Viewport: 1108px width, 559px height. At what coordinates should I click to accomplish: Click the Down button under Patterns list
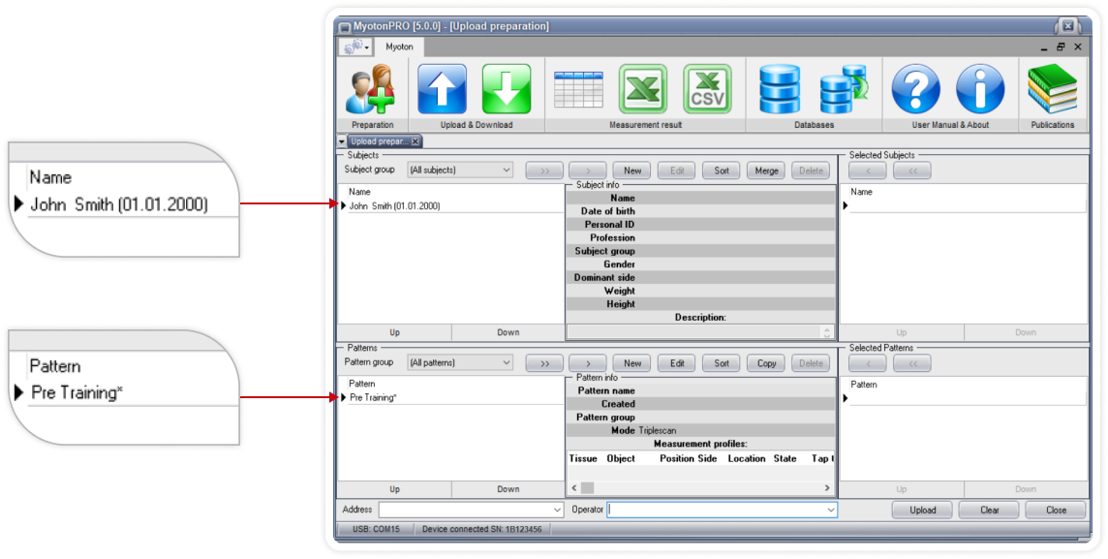(x=508, y=489)
